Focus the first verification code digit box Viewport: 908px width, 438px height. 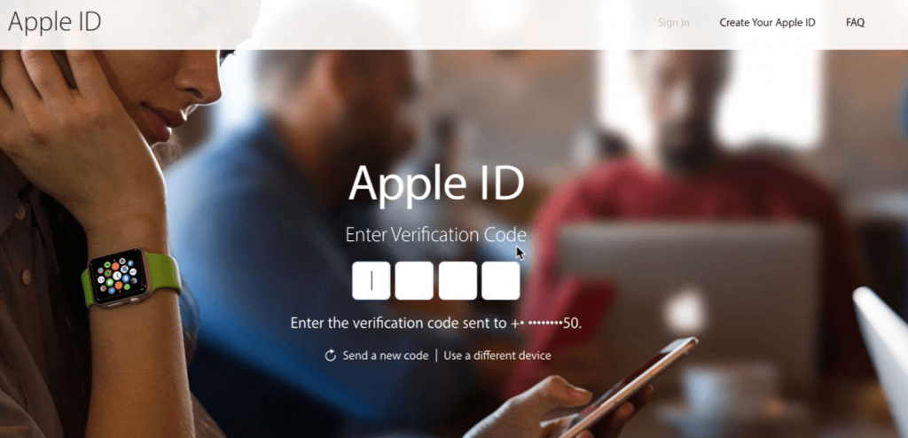(x=372, y=280)
